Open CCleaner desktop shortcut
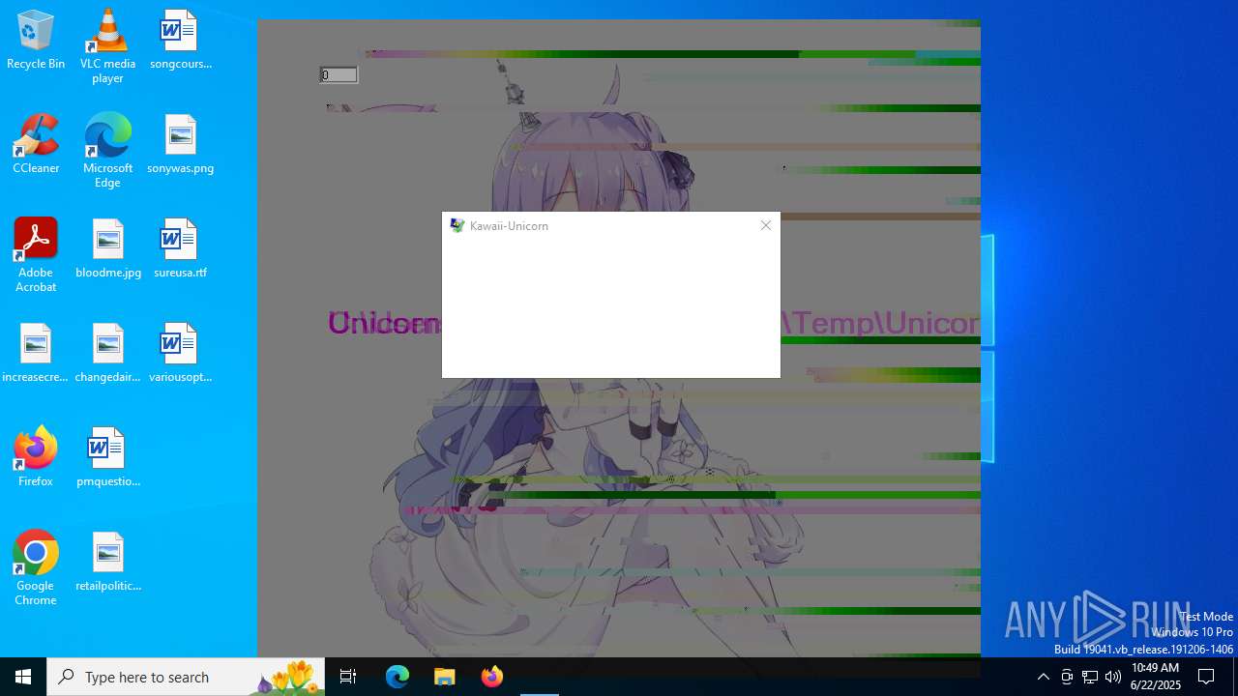The height and width of the screenshot is (696, 1238). 36,144
